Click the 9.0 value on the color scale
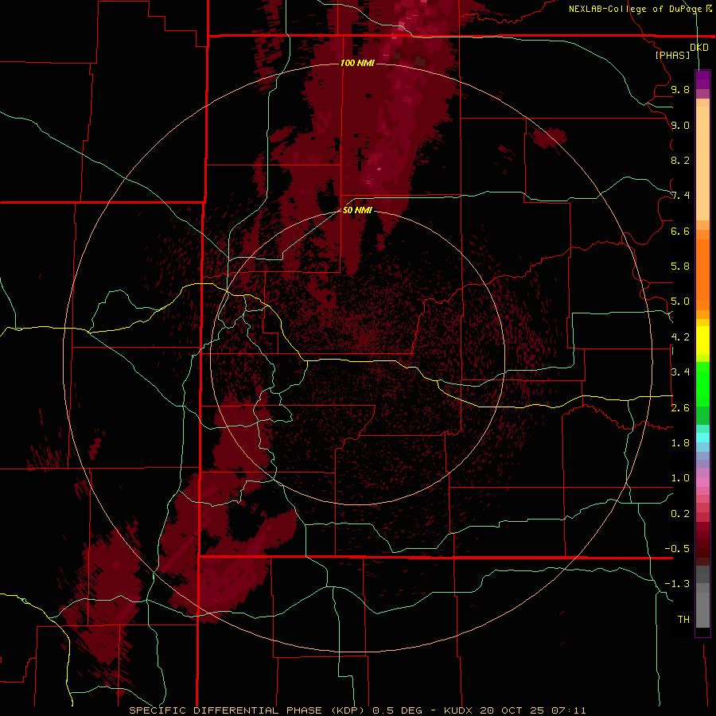 point(680,125)
